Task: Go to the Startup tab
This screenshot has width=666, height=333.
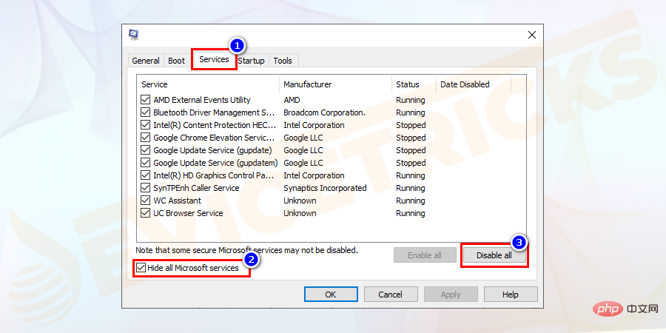Action: click(x=251, y=61)
